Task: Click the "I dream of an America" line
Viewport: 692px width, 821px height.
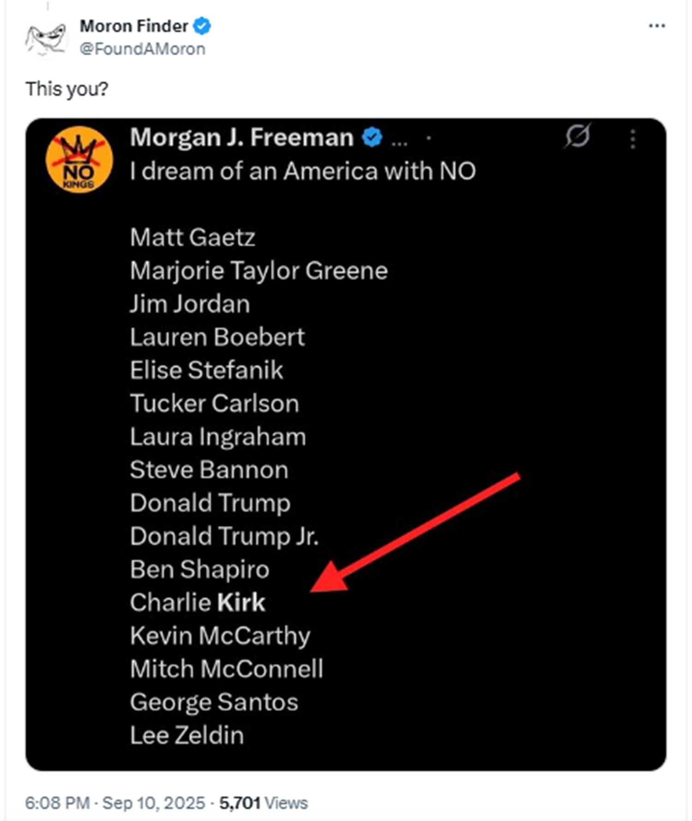Action: coord(303,171)
